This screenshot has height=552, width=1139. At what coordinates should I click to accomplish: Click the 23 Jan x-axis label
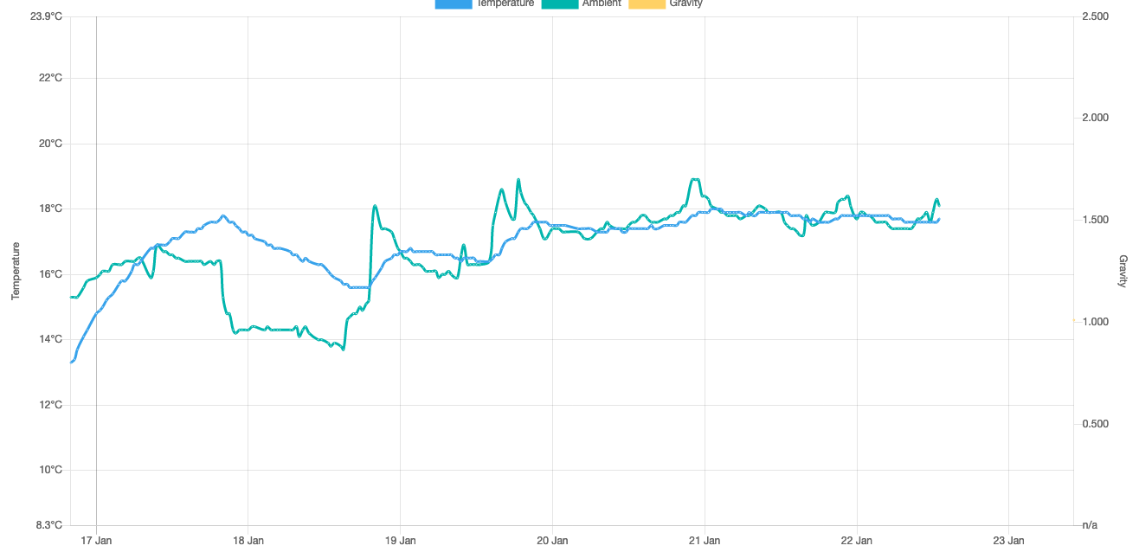pyautogui.click(x=1008, y=541)
